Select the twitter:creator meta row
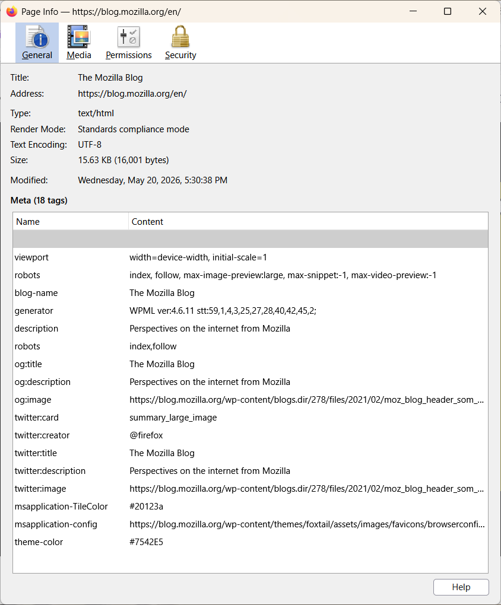The width and height of the screenshot is (501, 605). pos(251,435)
